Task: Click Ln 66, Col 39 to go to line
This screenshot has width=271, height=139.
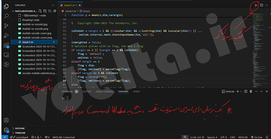Action: [x=197, y=137]
